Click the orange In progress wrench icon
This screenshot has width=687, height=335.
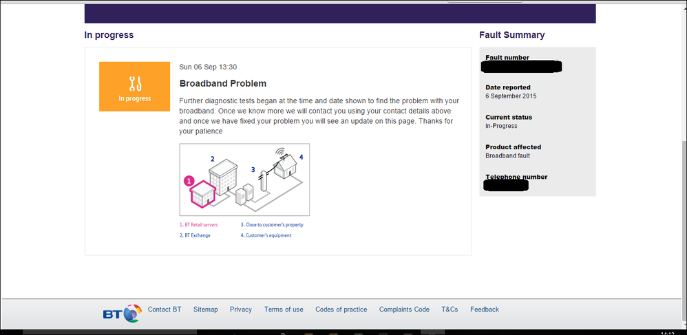(134, 86)
